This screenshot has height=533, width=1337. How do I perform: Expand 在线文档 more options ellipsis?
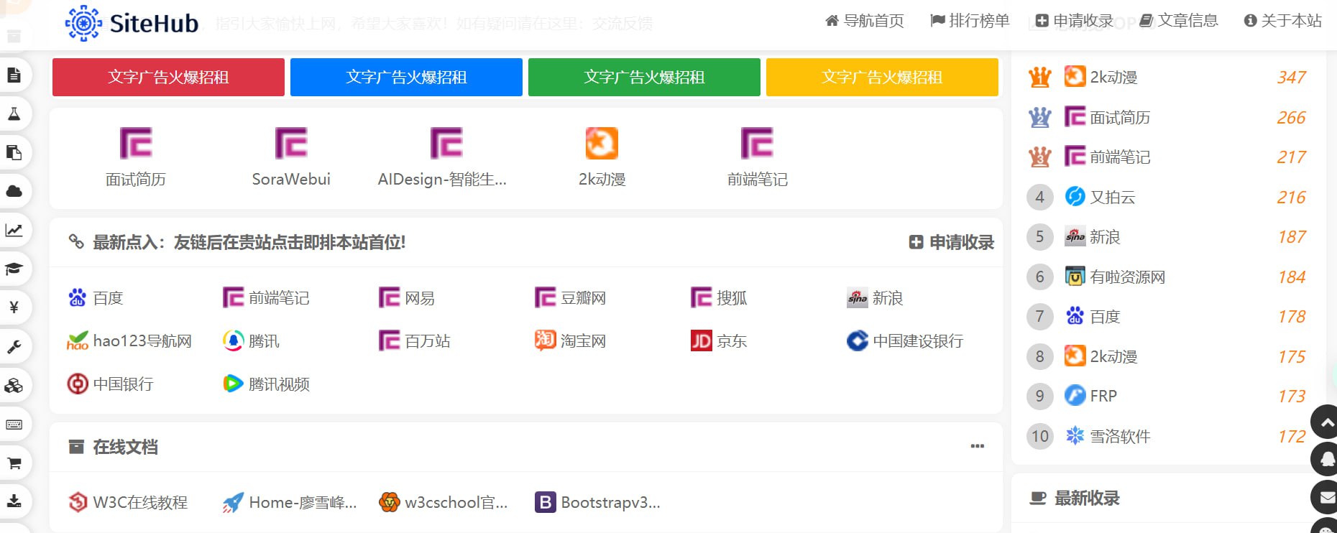[977, 446]
